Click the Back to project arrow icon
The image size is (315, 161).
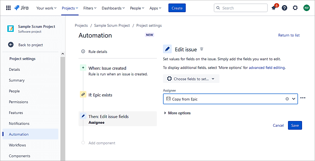(x=11, y=45)
